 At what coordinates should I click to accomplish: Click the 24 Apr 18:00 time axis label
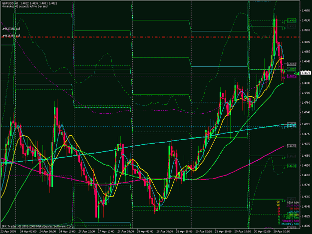coord(67,232)
